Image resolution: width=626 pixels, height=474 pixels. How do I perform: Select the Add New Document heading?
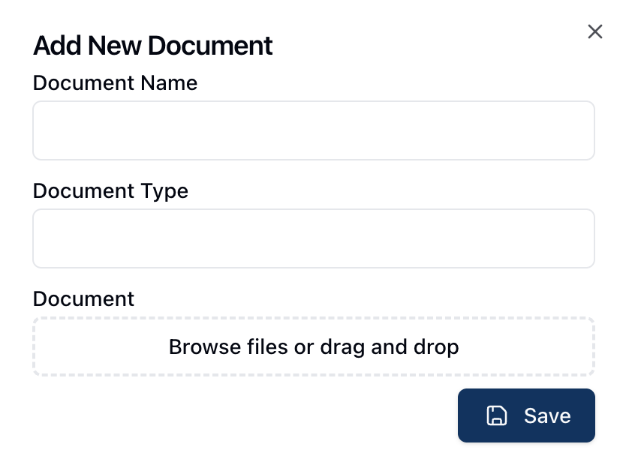(153, 46)
